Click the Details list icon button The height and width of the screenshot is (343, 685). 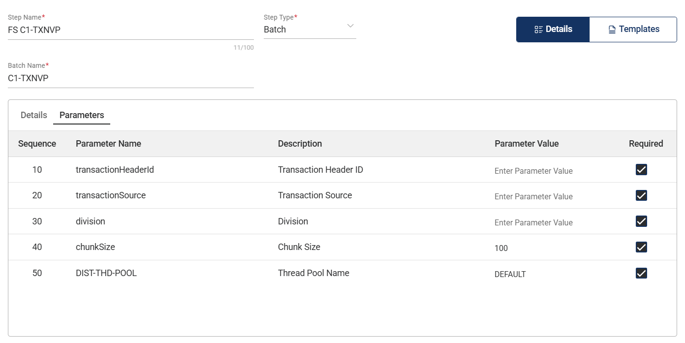[x=538, y=30]
